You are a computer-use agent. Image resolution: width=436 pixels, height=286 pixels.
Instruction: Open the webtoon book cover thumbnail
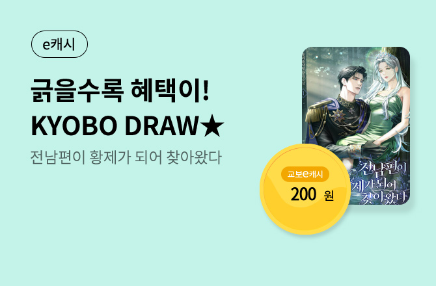pos(356,126)
